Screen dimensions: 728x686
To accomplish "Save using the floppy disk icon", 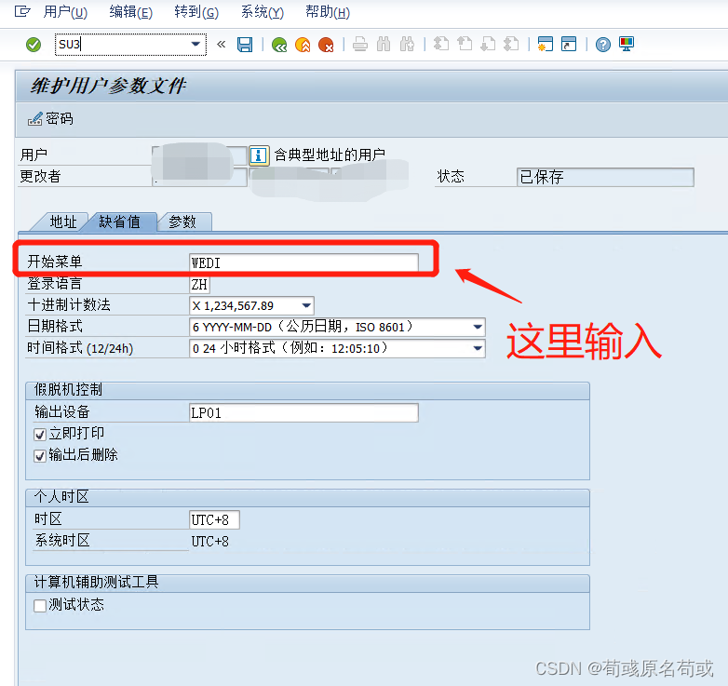I will (x=245, y=45).
